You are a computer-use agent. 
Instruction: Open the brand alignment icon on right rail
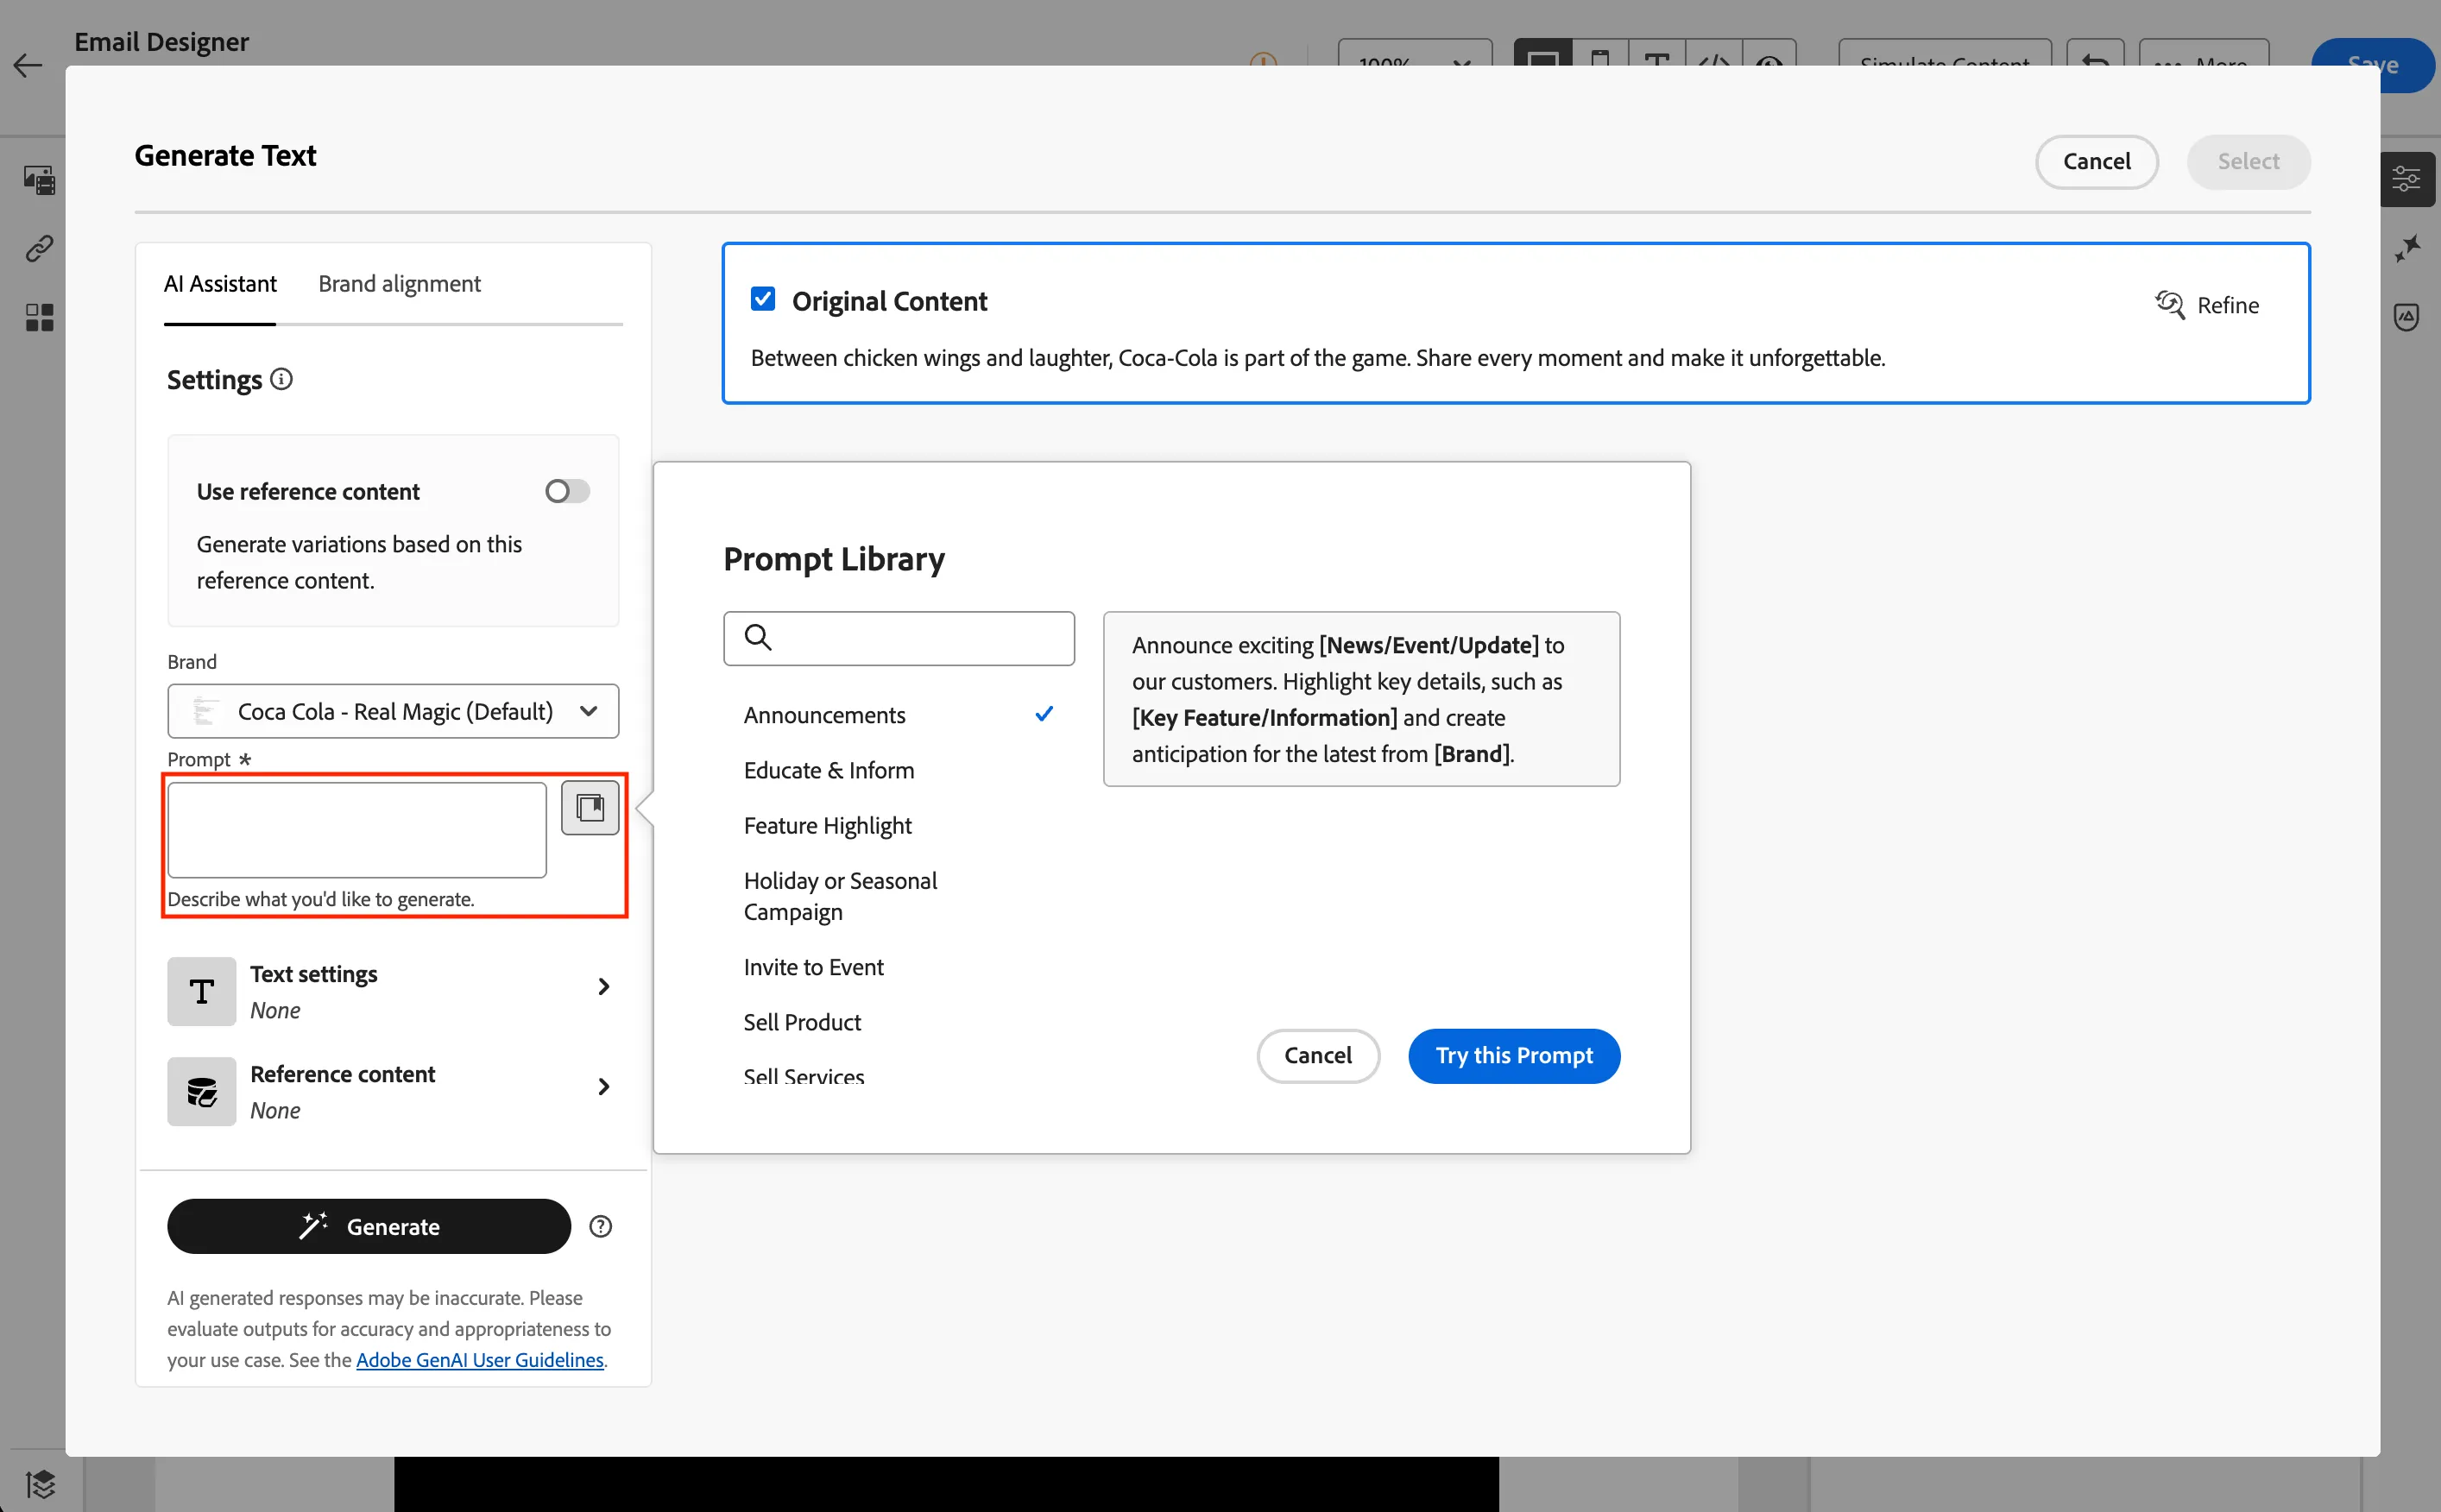[x=2407, y=317]
